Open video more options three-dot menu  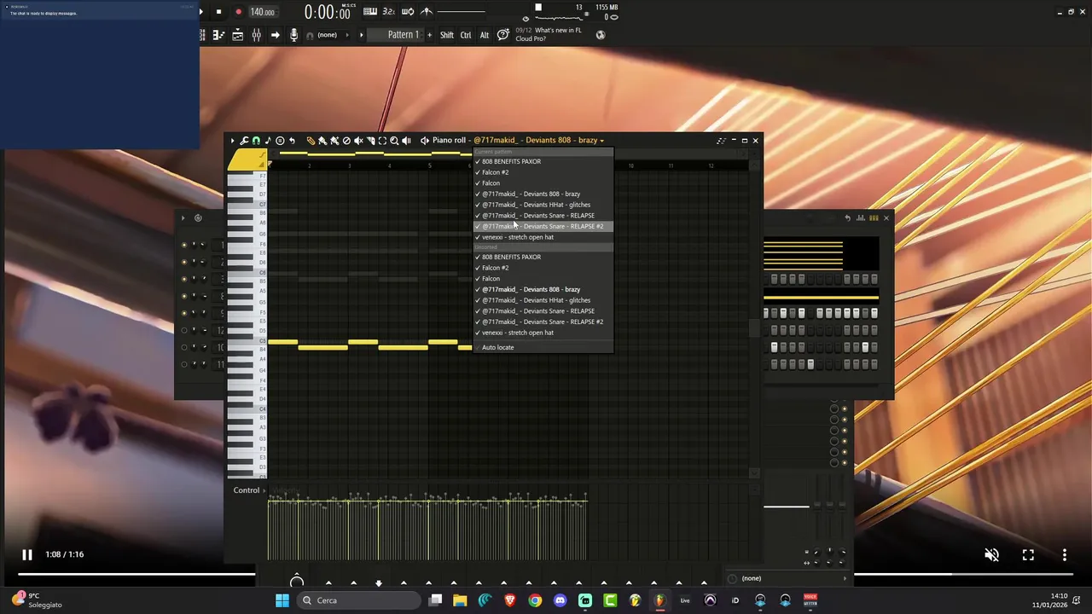[1065, 555]
